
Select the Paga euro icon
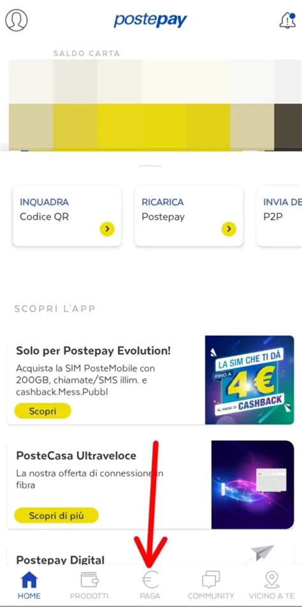pos(150,580)
